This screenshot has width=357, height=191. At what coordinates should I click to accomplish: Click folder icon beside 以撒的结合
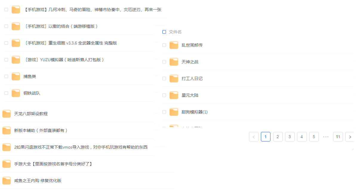click(16, 26)
